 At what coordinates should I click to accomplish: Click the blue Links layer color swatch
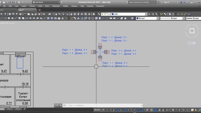(113, 14)
